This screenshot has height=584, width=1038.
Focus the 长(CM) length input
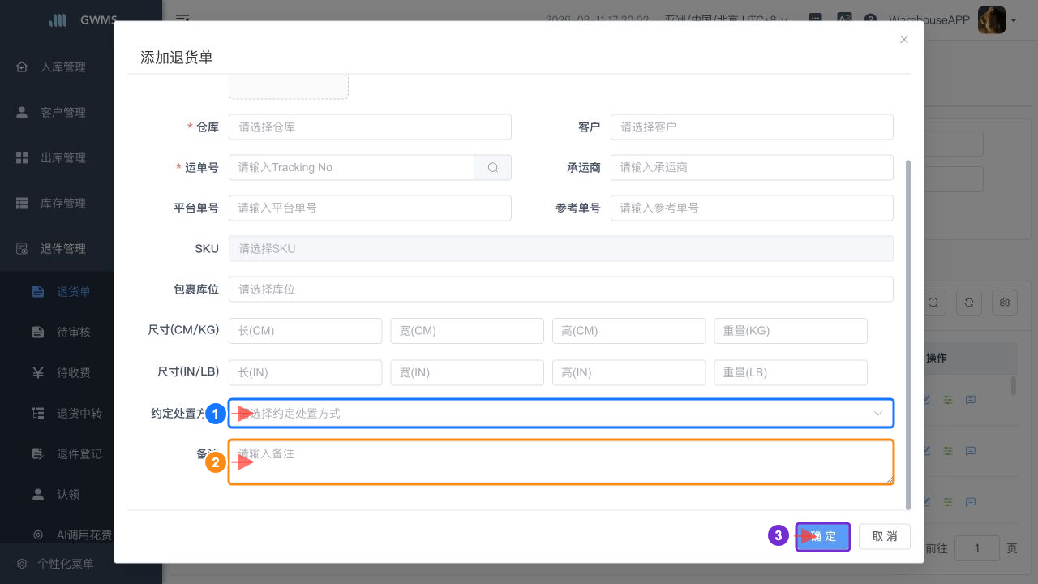click(305, 331)
